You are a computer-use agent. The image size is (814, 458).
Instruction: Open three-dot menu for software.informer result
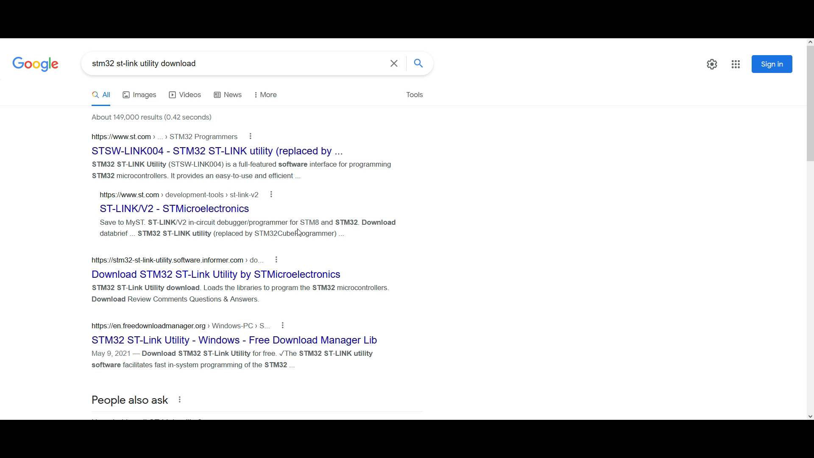(276, 260)
